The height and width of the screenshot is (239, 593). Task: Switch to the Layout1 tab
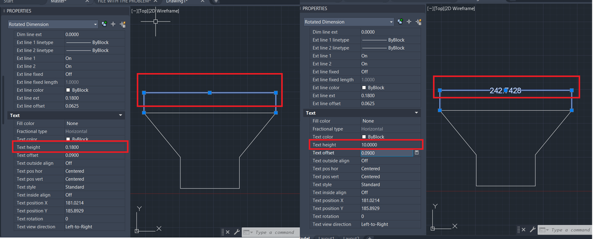coord(326,238)
